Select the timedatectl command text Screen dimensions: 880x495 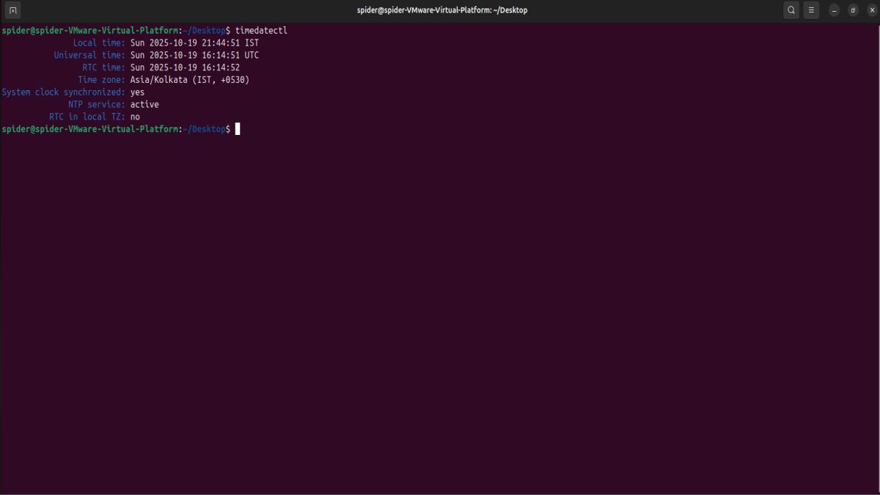(x=263, y=30)
